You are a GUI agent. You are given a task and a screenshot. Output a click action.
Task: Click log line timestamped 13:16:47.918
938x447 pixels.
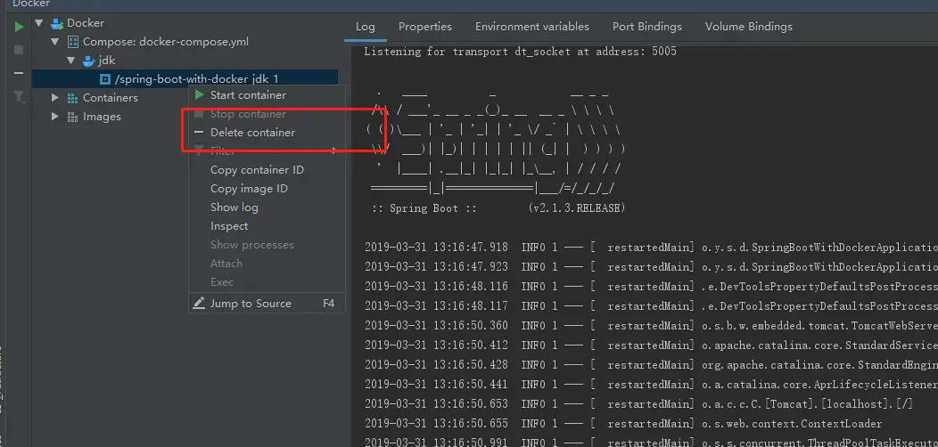[x=651, y=248]
